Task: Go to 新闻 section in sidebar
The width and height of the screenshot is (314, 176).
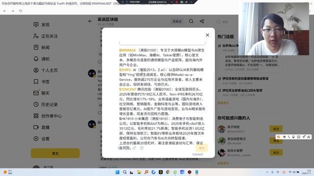Action: pos(41,47)
